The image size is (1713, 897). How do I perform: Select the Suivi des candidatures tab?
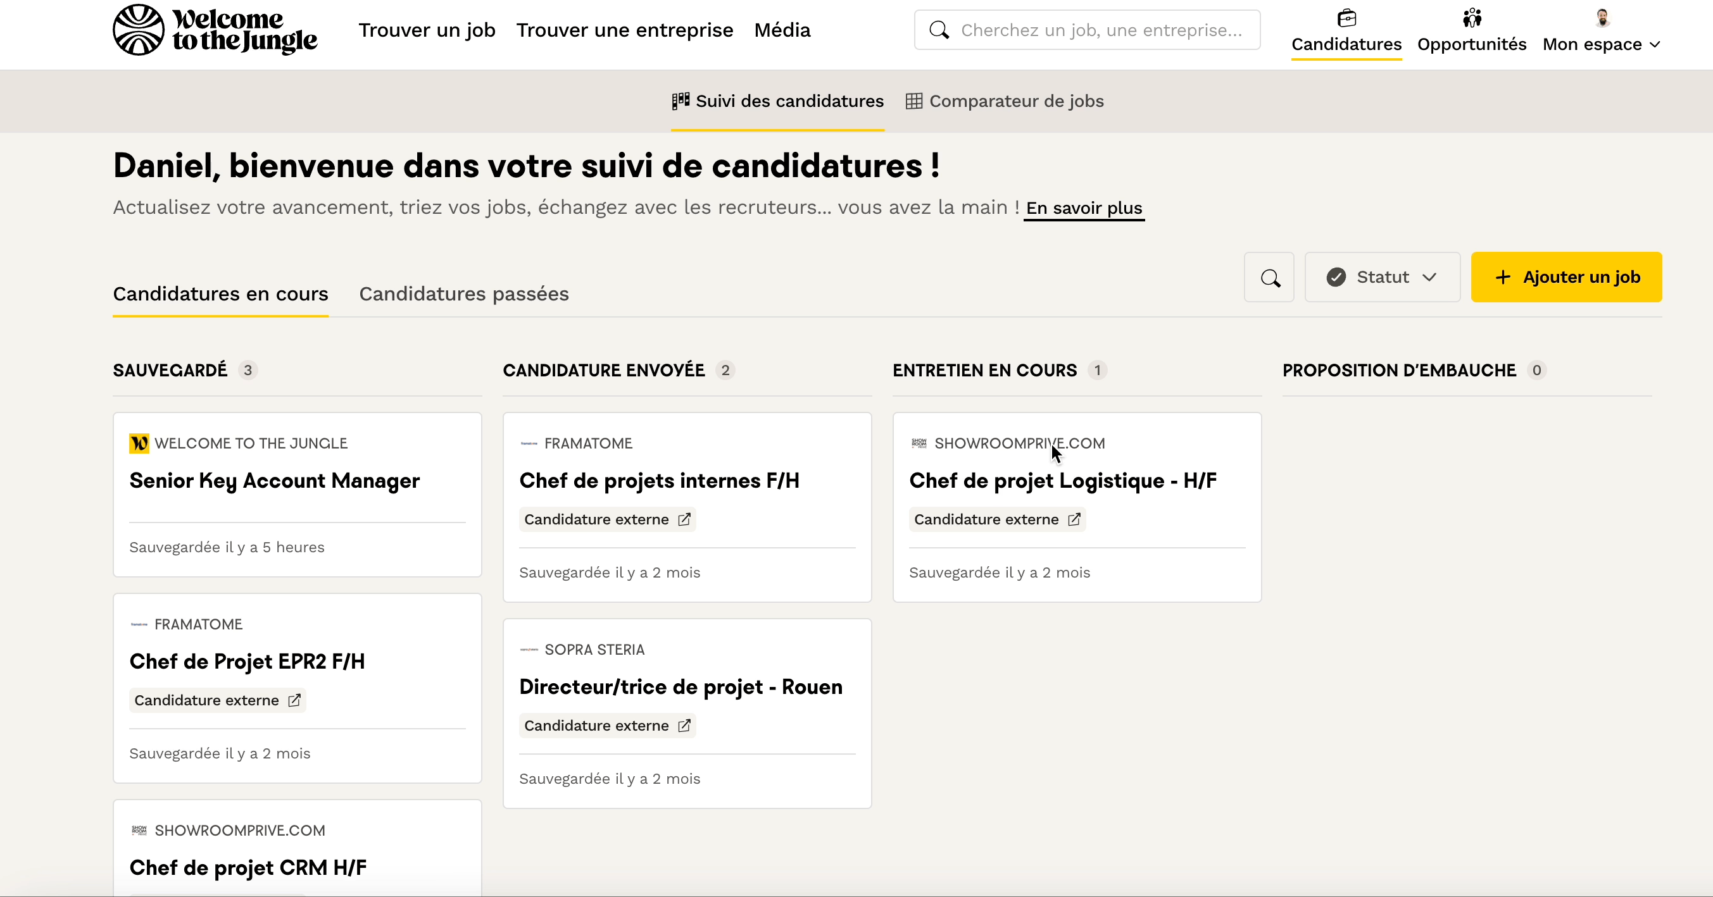777,101
